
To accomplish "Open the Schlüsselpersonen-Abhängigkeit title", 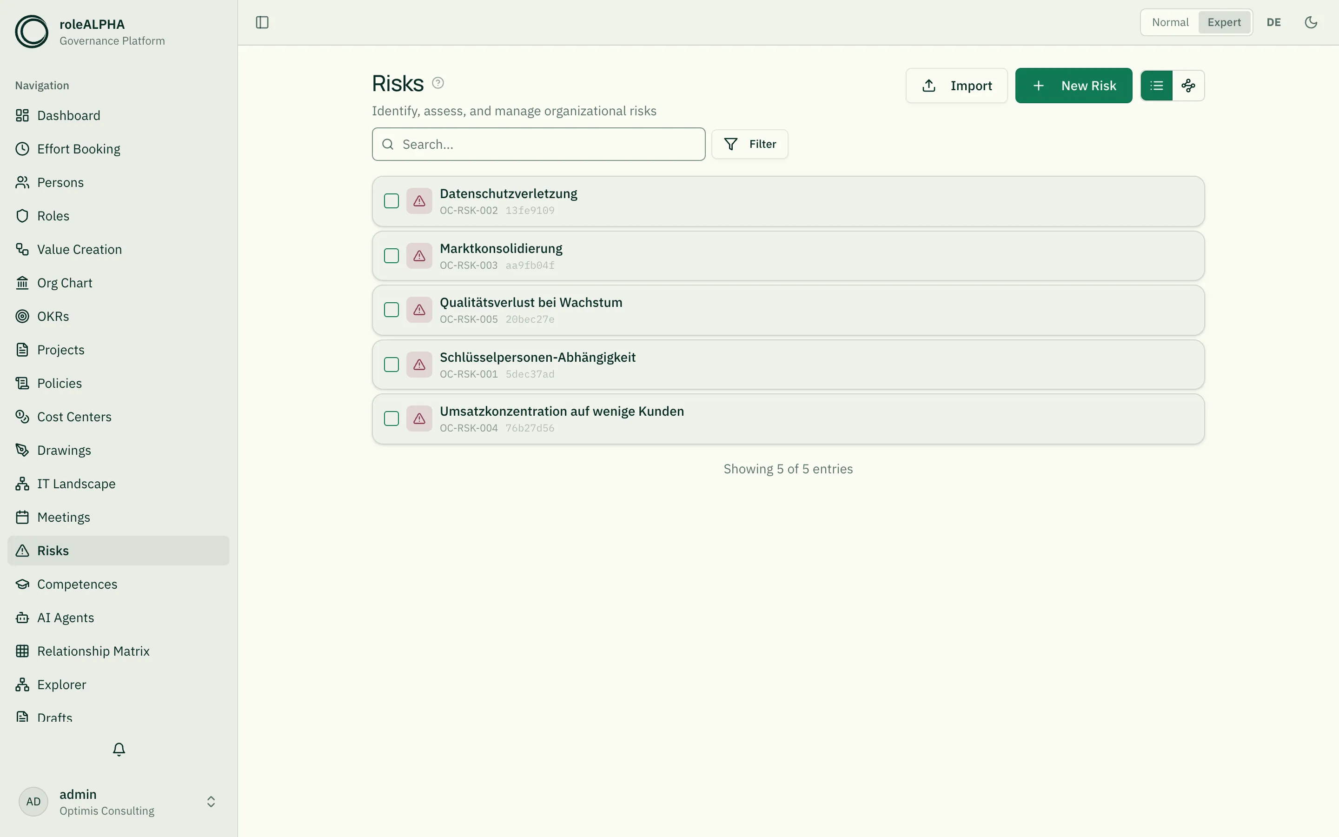I will 537,357.
